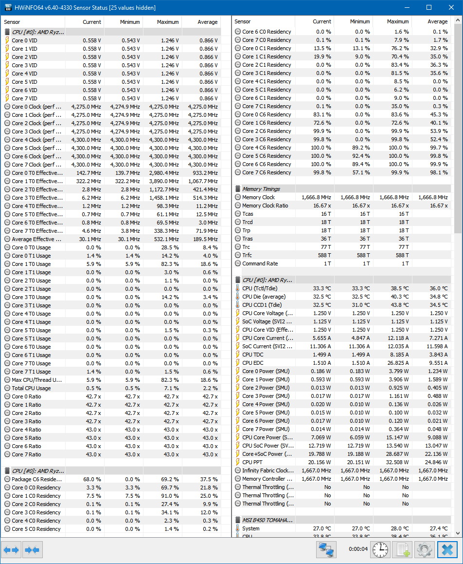Select the Core 1 T0 Usage row
Image resolution: width=463 pixels, height=564 pixels.
pyautogui.click(x=111, y=264)
